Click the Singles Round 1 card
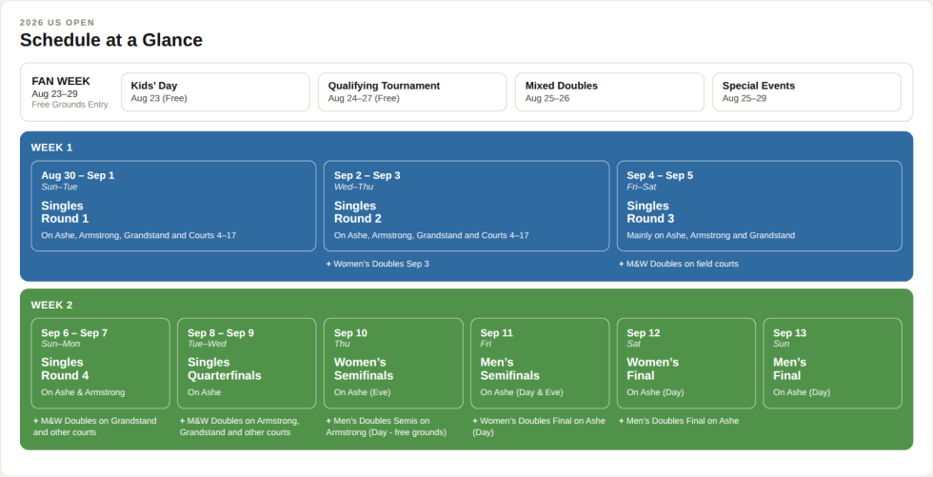 [x=173, y=206]
